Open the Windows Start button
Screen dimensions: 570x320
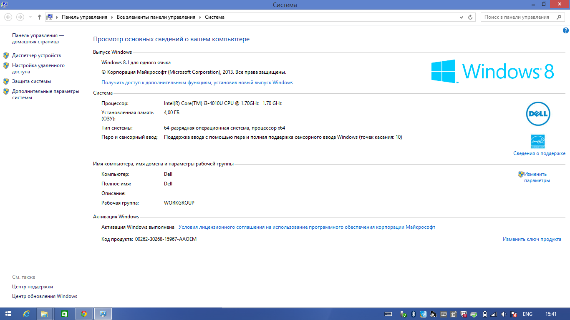point(8,314)
